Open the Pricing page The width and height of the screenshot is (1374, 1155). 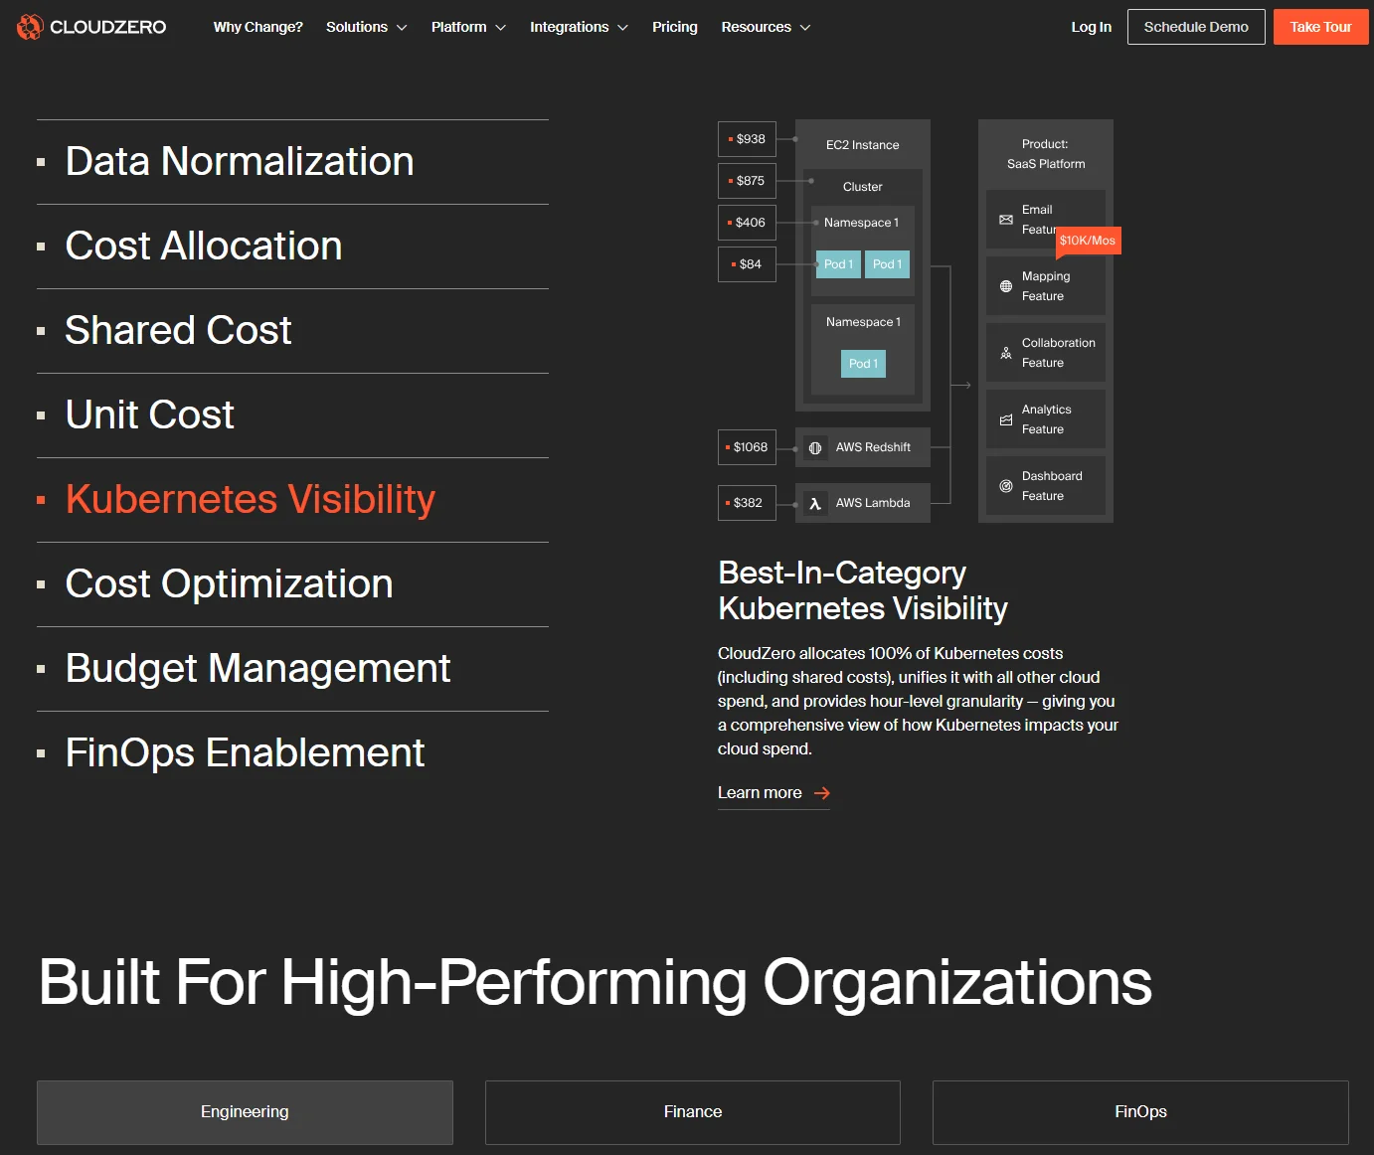[675, 27]
